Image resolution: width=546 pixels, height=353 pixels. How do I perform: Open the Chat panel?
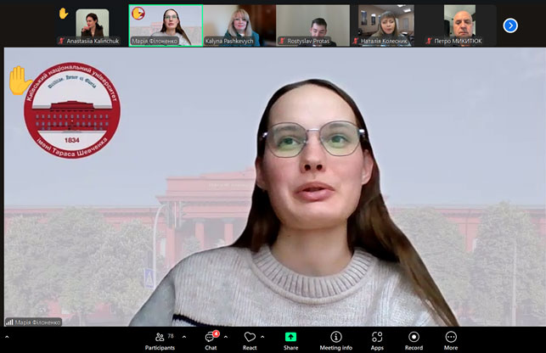(x=210, y=339)
